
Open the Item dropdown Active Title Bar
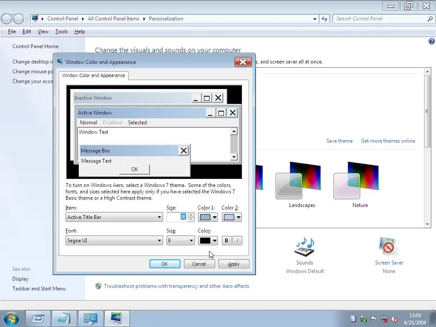coord(114,217)
